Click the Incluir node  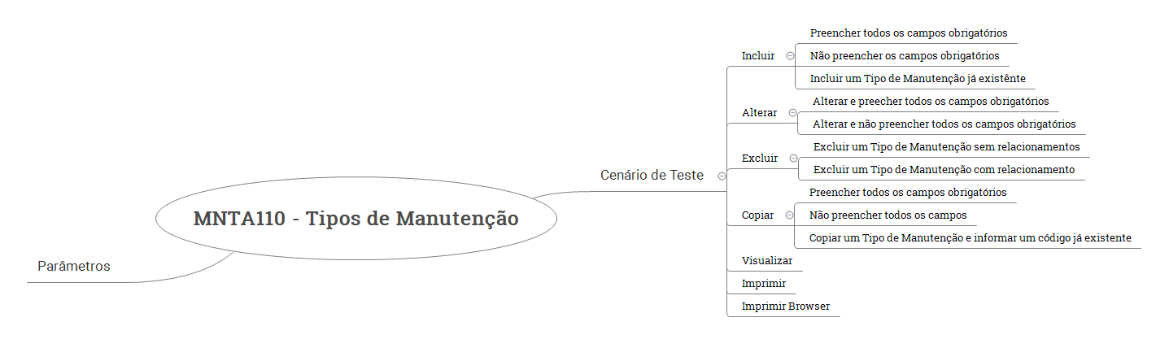tap(758, 56)
